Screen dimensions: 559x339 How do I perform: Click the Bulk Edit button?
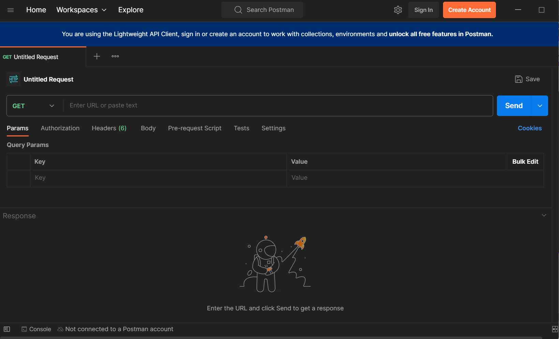525,162
